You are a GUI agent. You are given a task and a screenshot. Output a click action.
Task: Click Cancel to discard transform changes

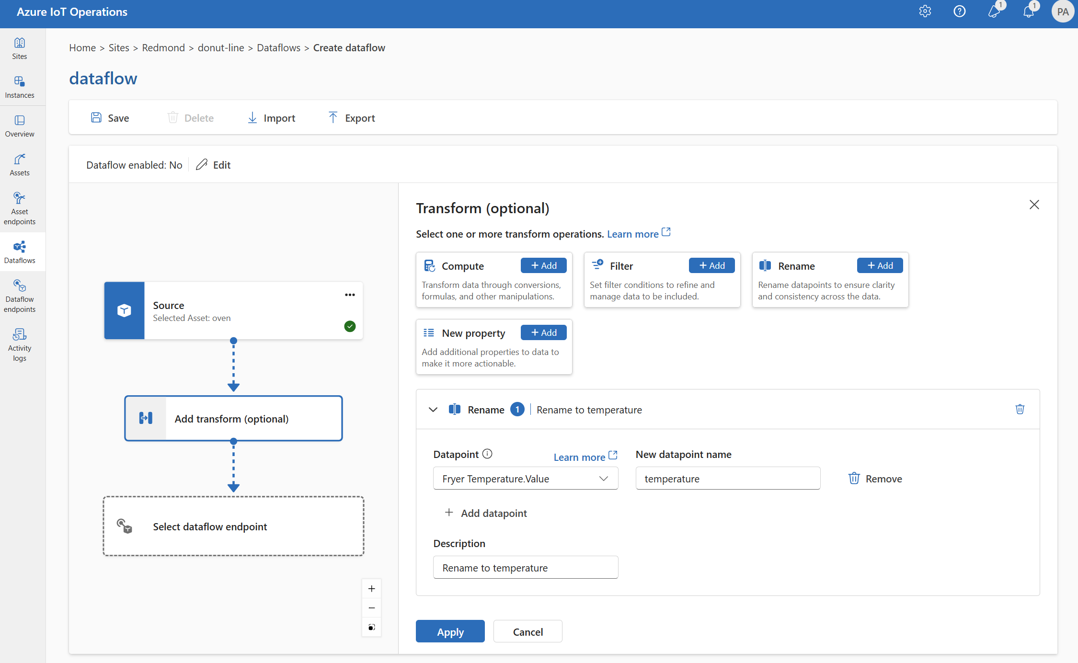click(x=528, y=631)
